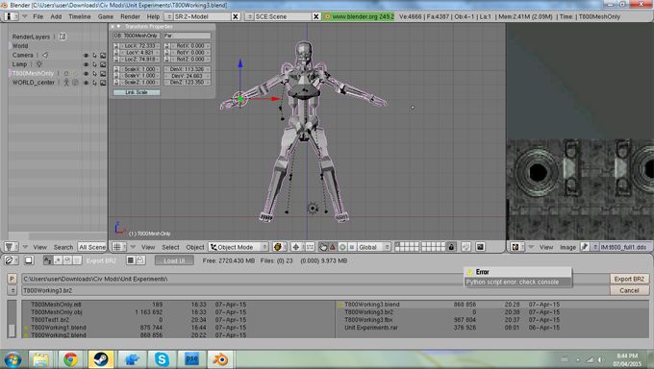Sort files alphabetically icon
The width and height of the screenshot is (654, 369).
click(x=47, y=260)
